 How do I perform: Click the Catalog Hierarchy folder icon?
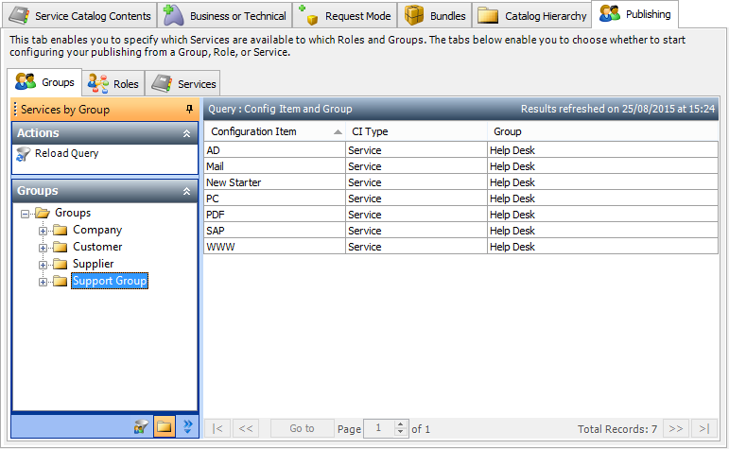tap(488, 15)
